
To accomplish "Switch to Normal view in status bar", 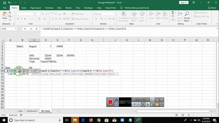I will pyautogui.click(x=177, y=115).
